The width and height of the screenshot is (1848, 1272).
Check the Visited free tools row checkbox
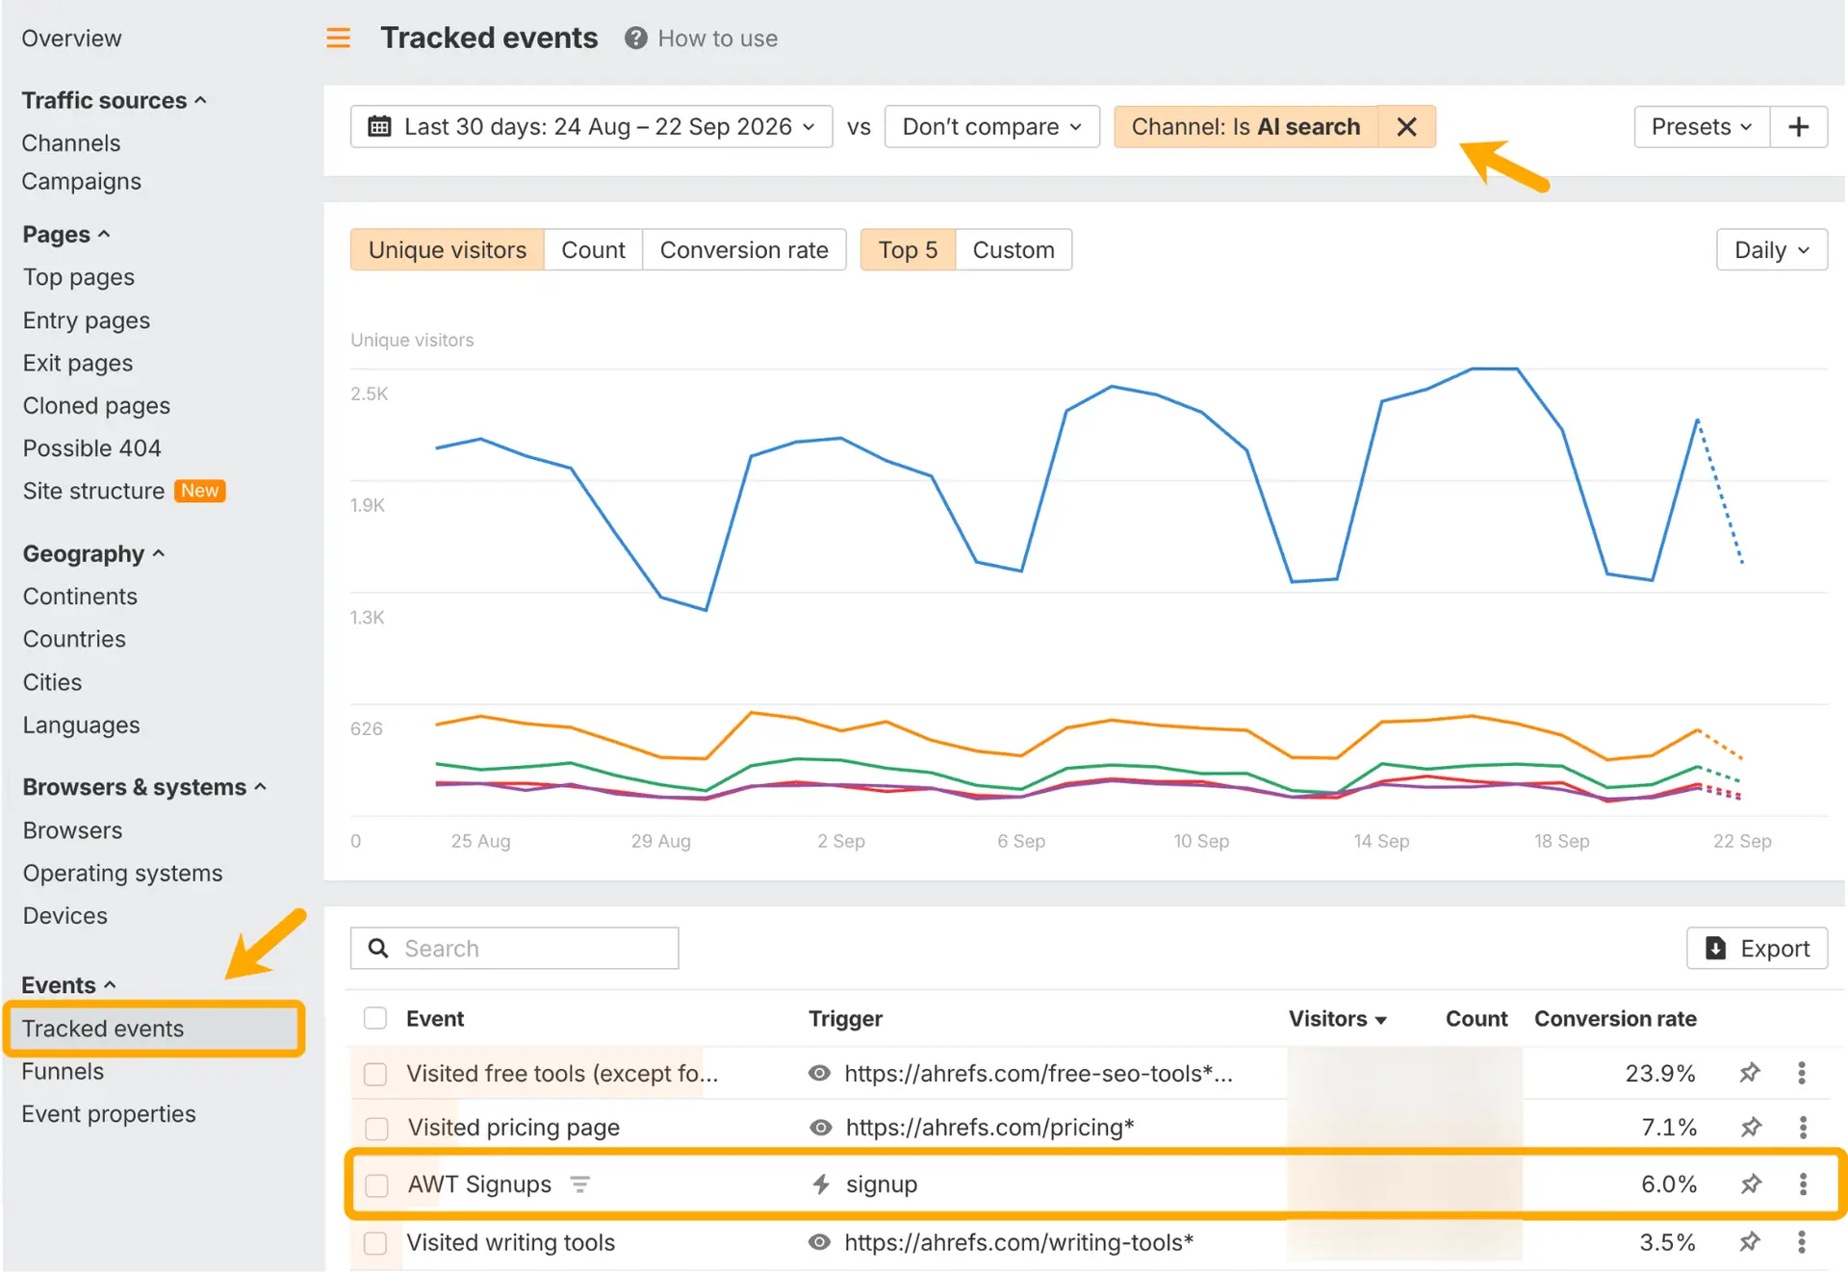point(375,1074)
